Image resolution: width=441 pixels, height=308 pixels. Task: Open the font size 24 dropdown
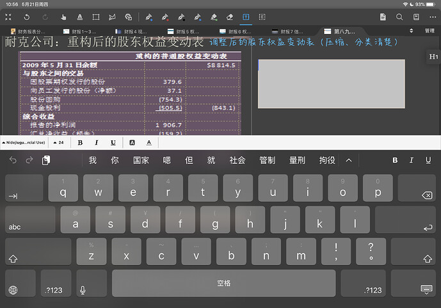58,143
